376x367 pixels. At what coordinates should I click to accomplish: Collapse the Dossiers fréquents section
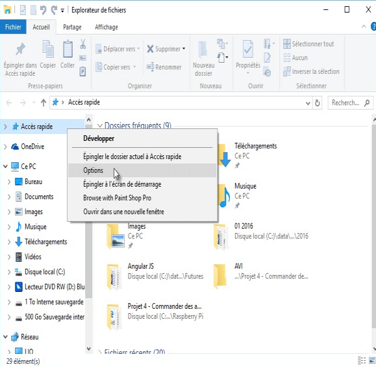[100, 126]
